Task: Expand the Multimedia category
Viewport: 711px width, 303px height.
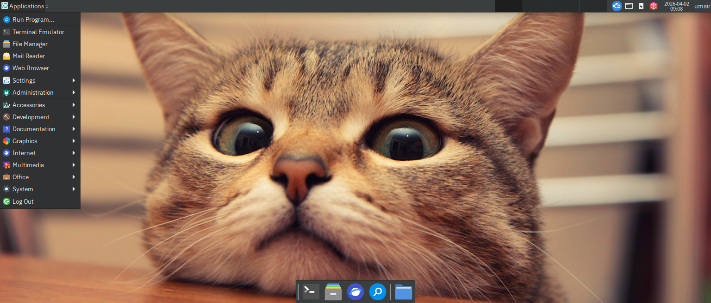Action: (x=40, y=165)
